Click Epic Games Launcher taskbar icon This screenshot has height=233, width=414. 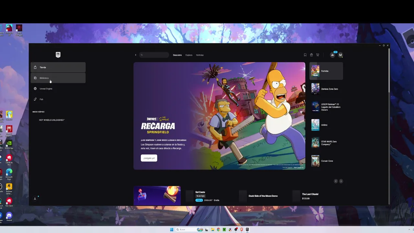click(247, 229)
